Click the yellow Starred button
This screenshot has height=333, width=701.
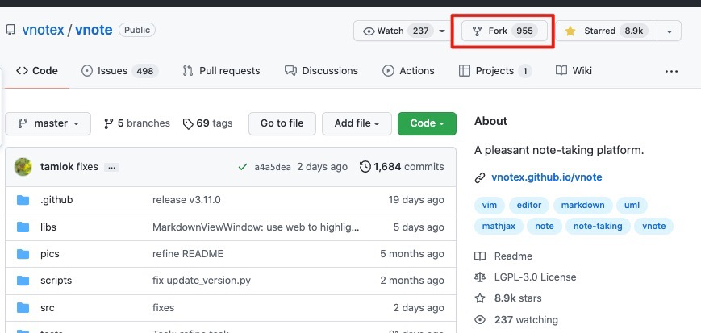[607, 31]
